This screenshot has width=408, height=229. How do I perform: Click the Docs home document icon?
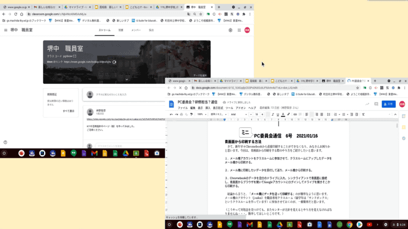pyautogui.click(x=171, y=104)
